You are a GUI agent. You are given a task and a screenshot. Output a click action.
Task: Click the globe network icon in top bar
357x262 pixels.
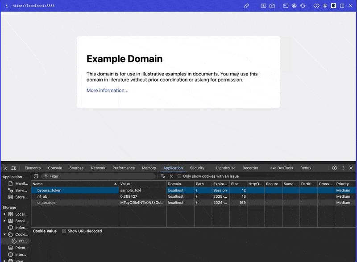click(x=294, y=6)
